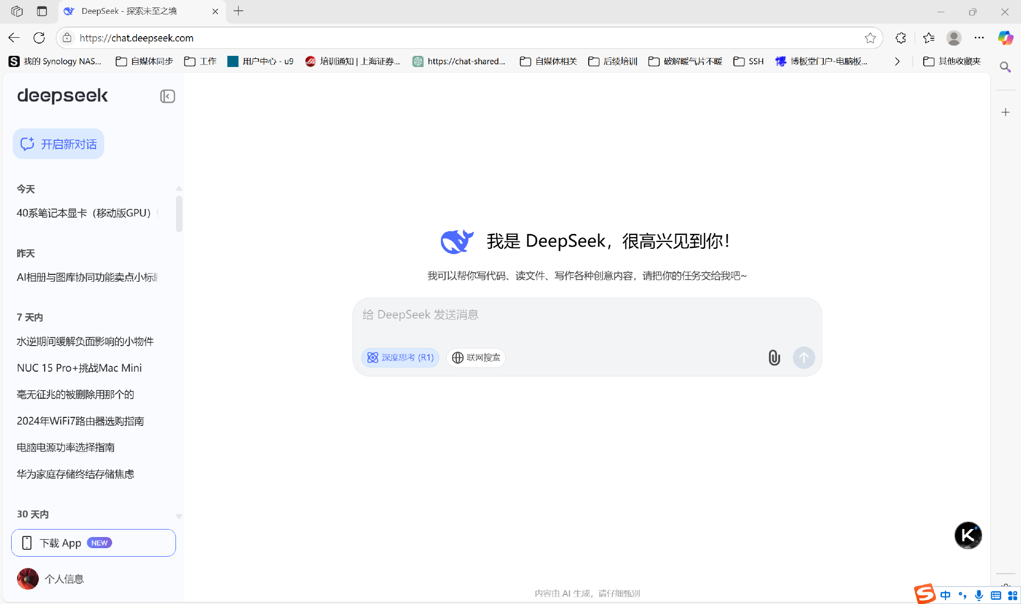Click the black K floating icon
Viewport: 1021px width, 604px height.
click(968, 535)
